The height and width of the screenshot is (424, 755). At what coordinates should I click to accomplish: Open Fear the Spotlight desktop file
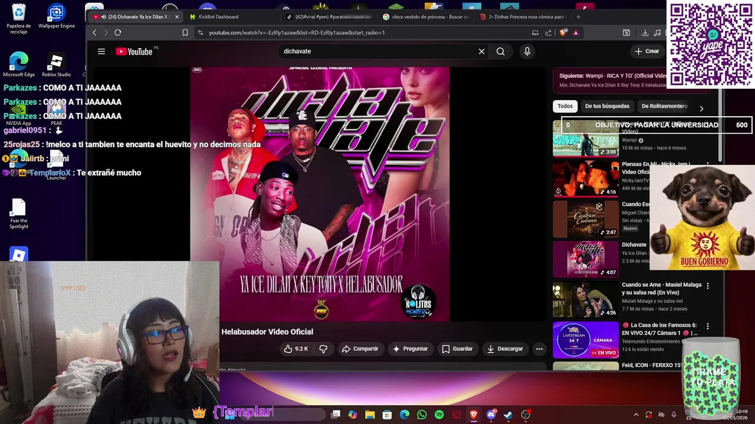tap(19, 213)
